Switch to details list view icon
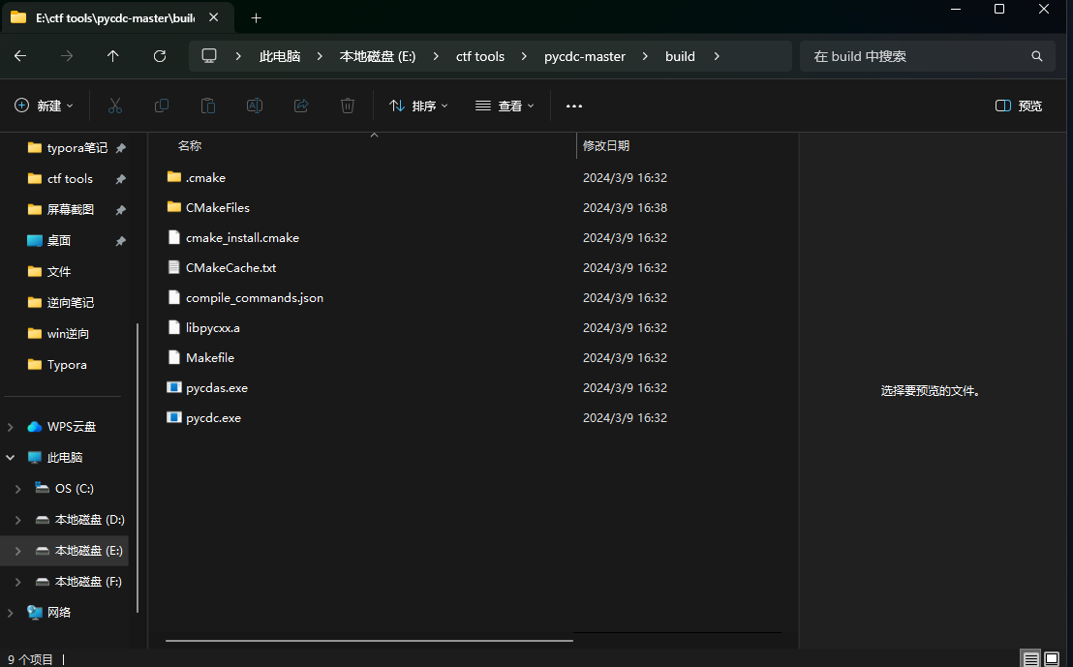The width and height of the screenshot is (1073, 667). pos(1030,659)
